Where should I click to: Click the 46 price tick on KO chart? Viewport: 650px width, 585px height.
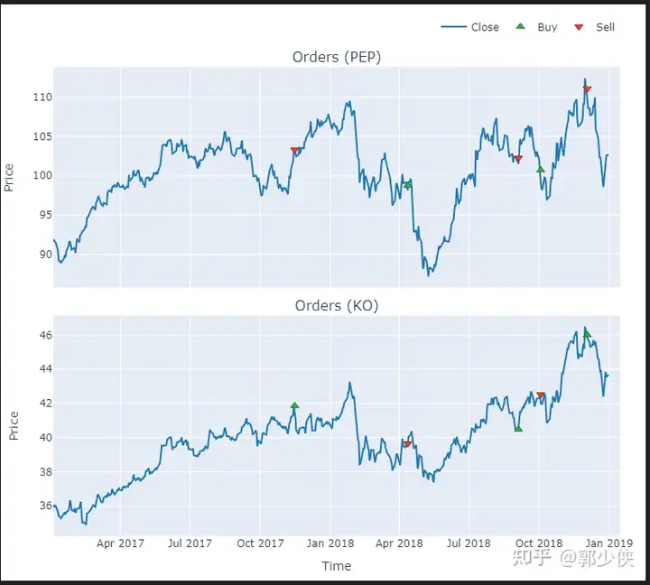point(45,335)
